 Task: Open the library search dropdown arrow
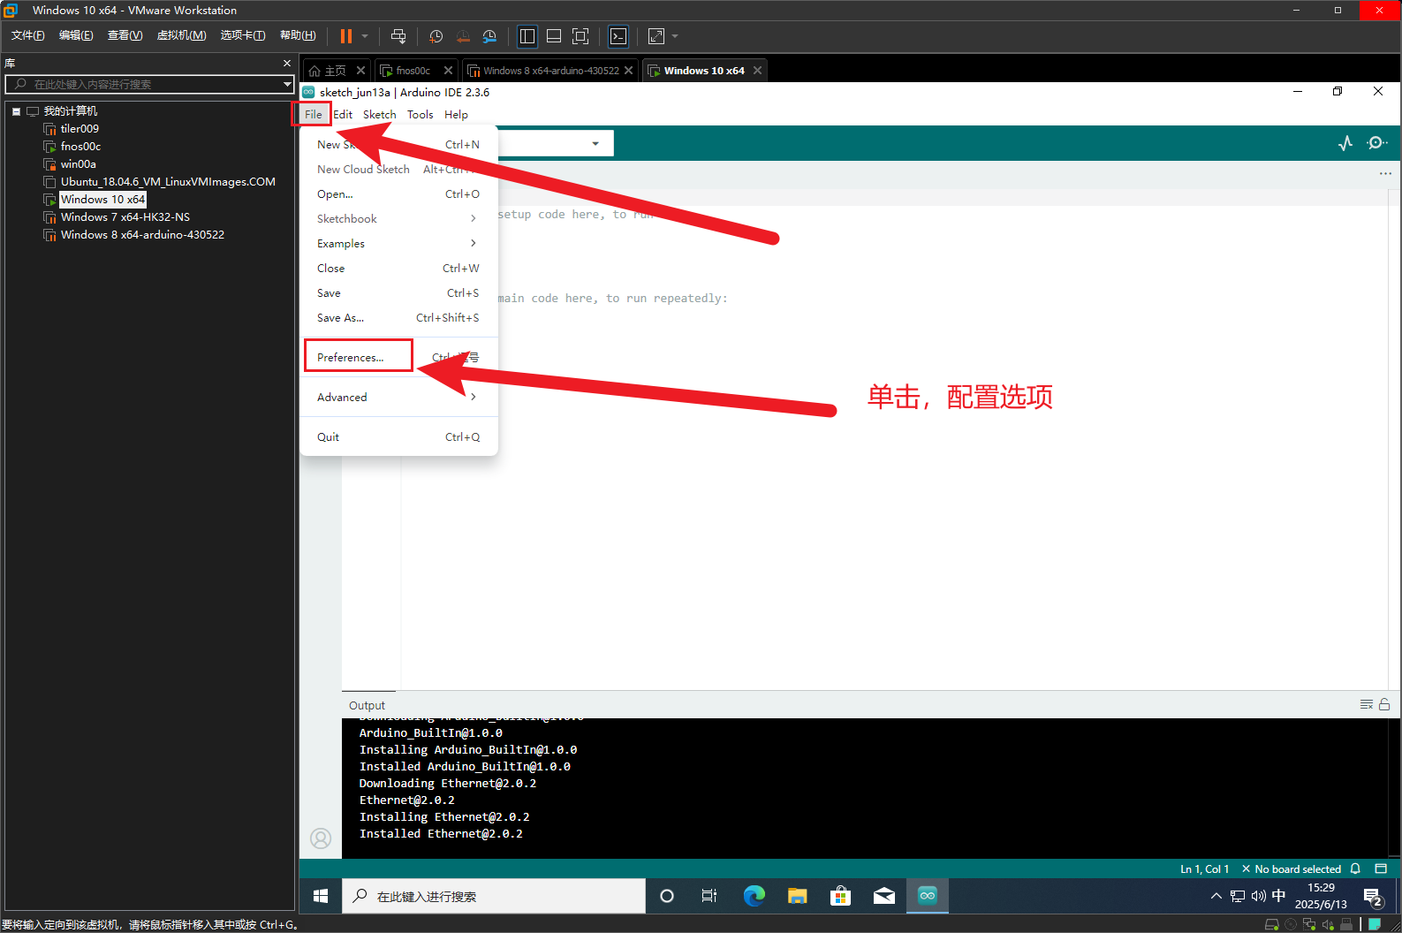pyautogui.click(x=287, y=84)
